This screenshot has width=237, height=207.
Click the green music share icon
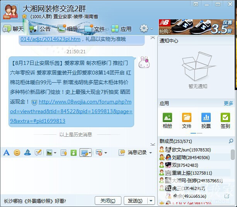[73, 153]
